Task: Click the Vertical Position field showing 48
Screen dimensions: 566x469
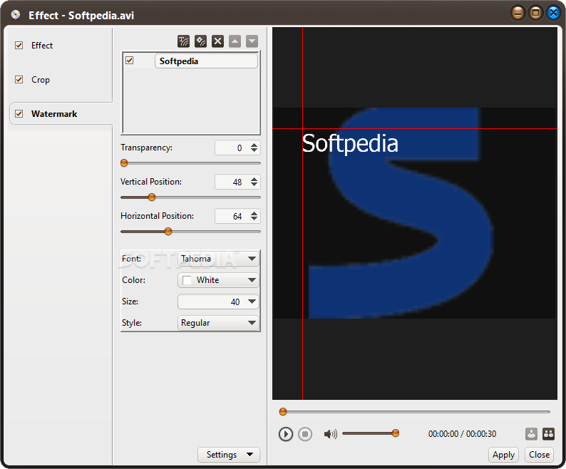Action: 232,182
